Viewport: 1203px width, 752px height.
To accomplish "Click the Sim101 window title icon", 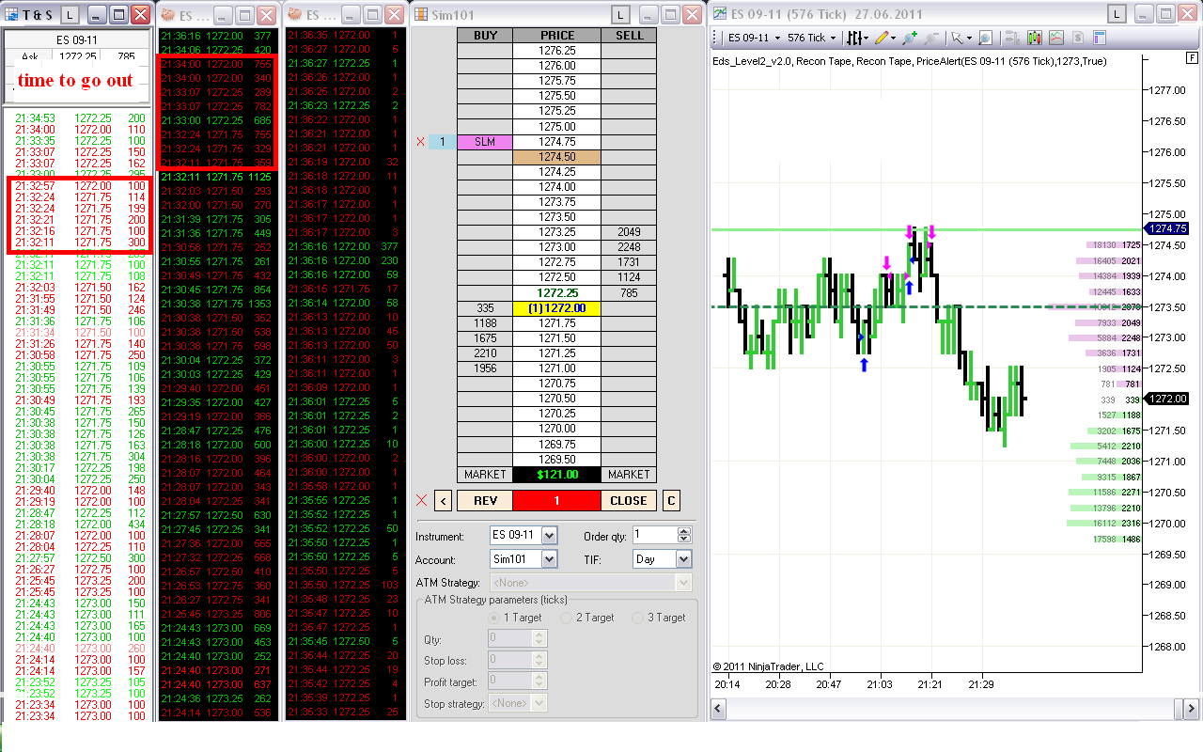I will click(419, 14).
